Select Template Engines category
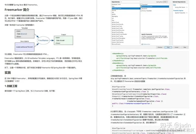 [126, 8]
